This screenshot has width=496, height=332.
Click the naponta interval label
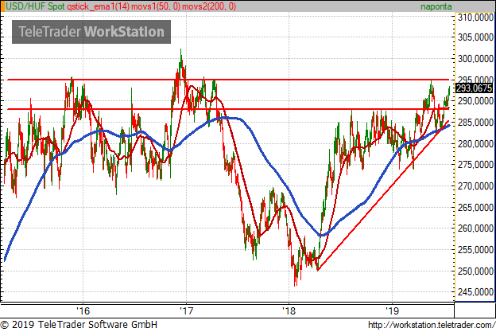click(436, 6)
